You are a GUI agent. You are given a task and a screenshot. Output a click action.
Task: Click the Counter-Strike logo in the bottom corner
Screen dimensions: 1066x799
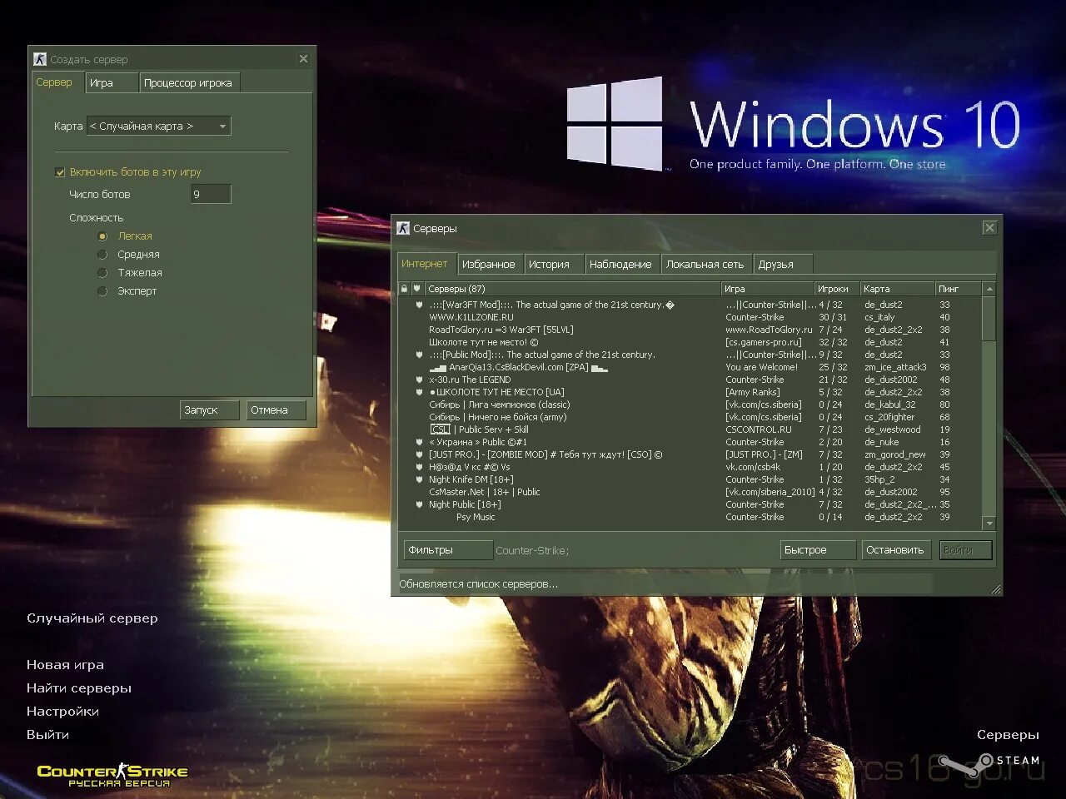[x=112, y=776]
